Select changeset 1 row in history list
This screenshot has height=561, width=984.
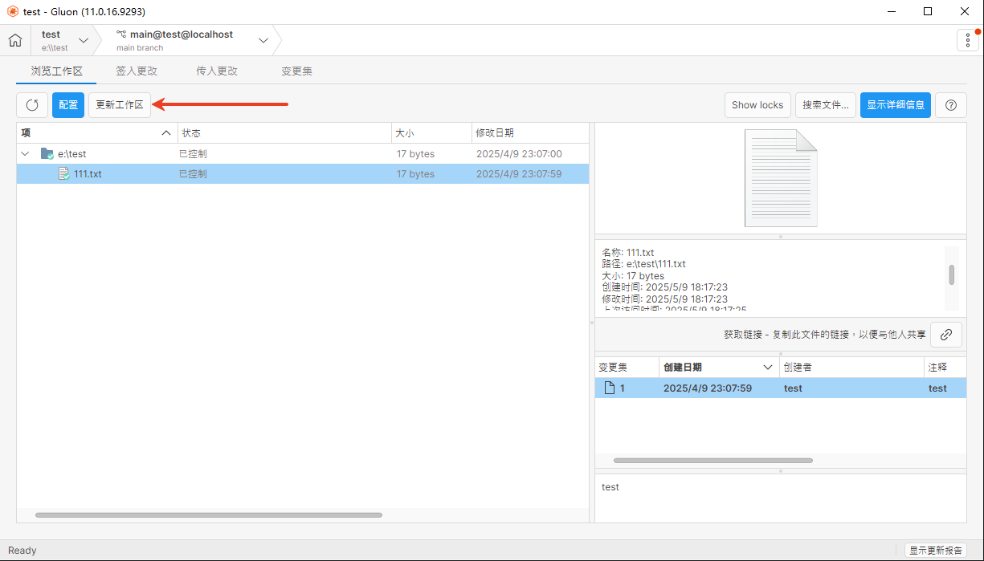723,388
